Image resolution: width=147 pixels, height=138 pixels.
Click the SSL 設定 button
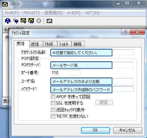point(104,102)
